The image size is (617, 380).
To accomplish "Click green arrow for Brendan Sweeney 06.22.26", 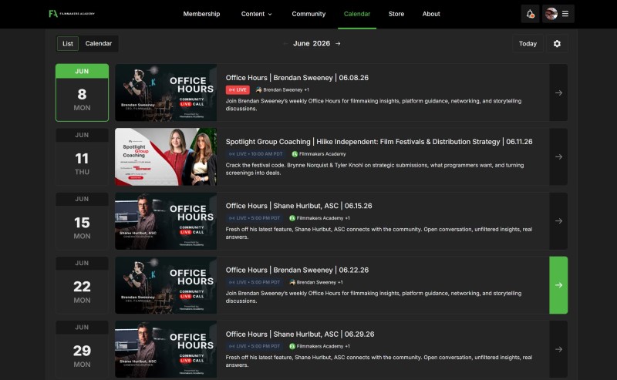I will coord(558,285).
